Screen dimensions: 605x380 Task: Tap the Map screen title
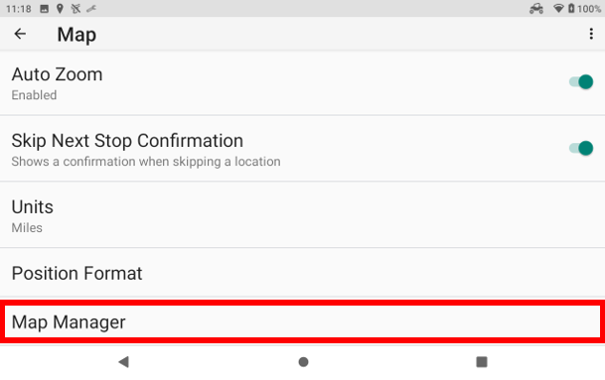point(76,35)
